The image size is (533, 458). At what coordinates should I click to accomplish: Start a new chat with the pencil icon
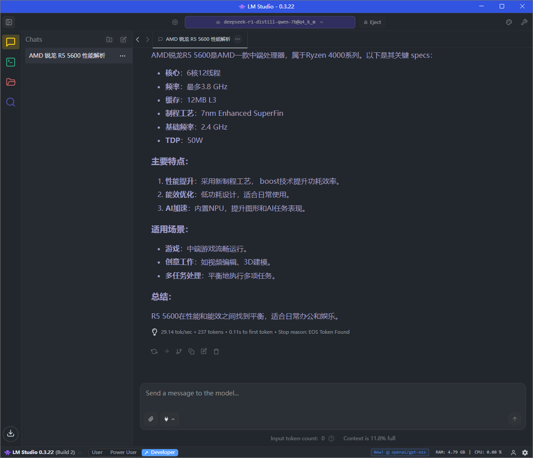coord(123,39)
